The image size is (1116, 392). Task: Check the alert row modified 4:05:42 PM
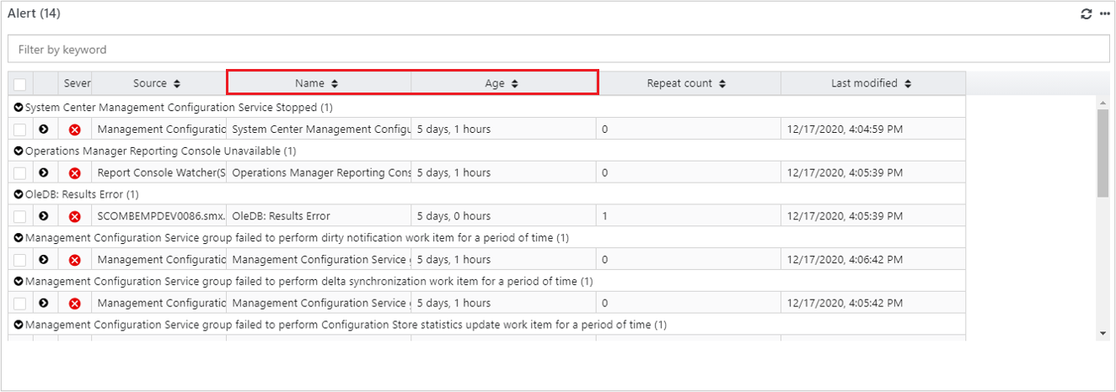(19, 303)
